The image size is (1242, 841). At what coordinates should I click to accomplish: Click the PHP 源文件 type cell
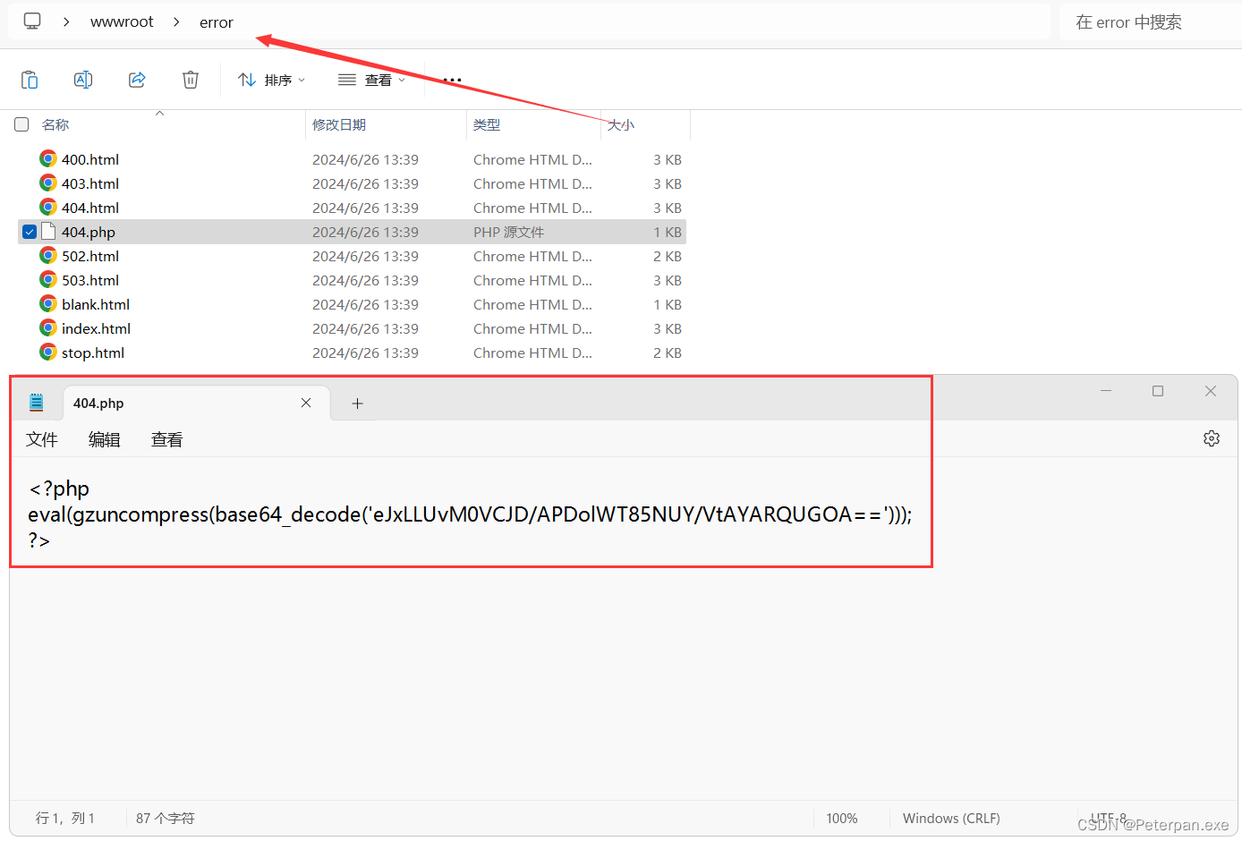pyautogui.click(x=508, y=232)
